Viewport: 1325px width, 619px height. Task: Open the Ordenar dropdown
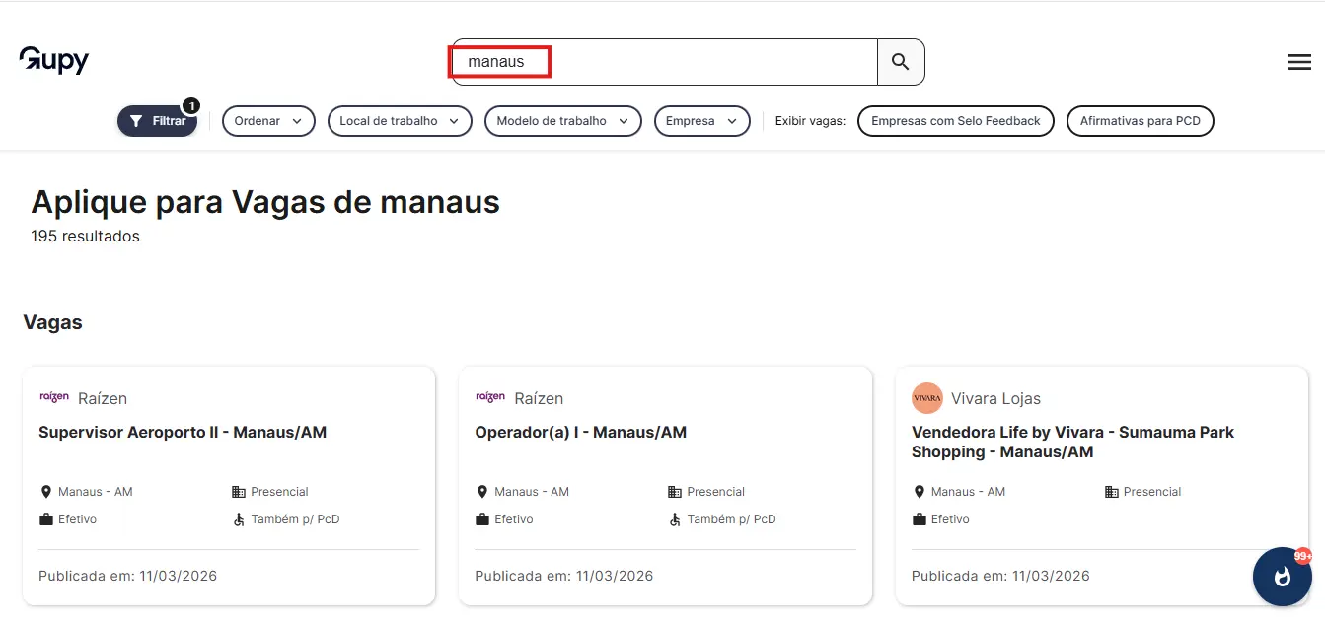(x=268, y=121)
